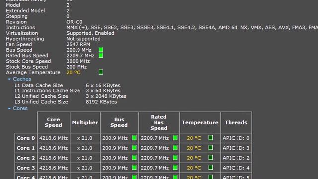318x179 pixels.
Task: Click the 'Stock Core Speed' label
Action: 28,61
